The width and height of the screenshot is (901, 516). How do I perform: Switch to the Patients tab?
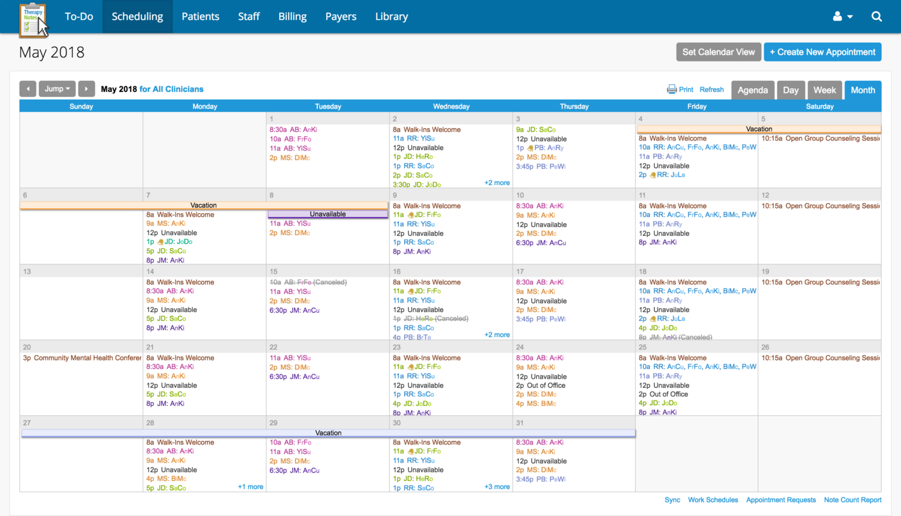tap(201, 16)
